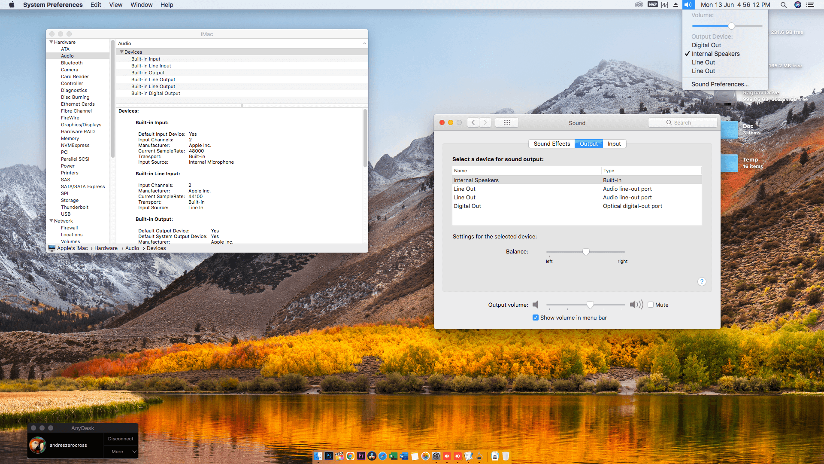Open the Help menu
This screenshot has width=824, height=464.
[167, 5]
